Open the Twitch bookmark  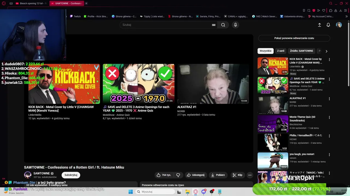(x=75, y=16)
